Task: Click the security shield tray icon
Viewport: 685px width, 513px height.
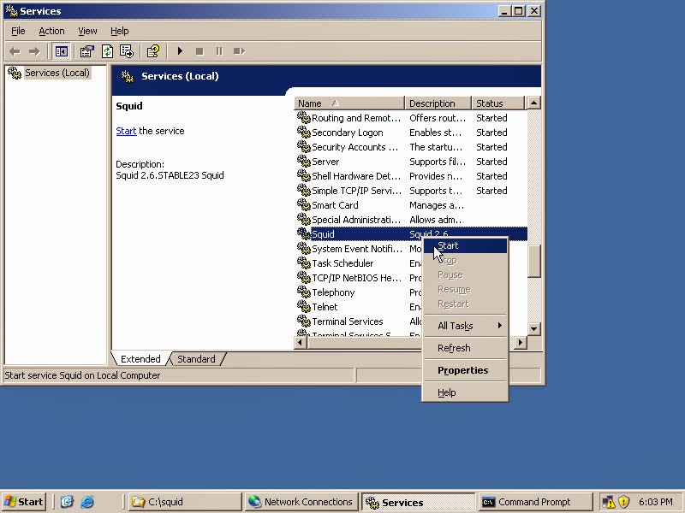Action: (x=623, y=502)
